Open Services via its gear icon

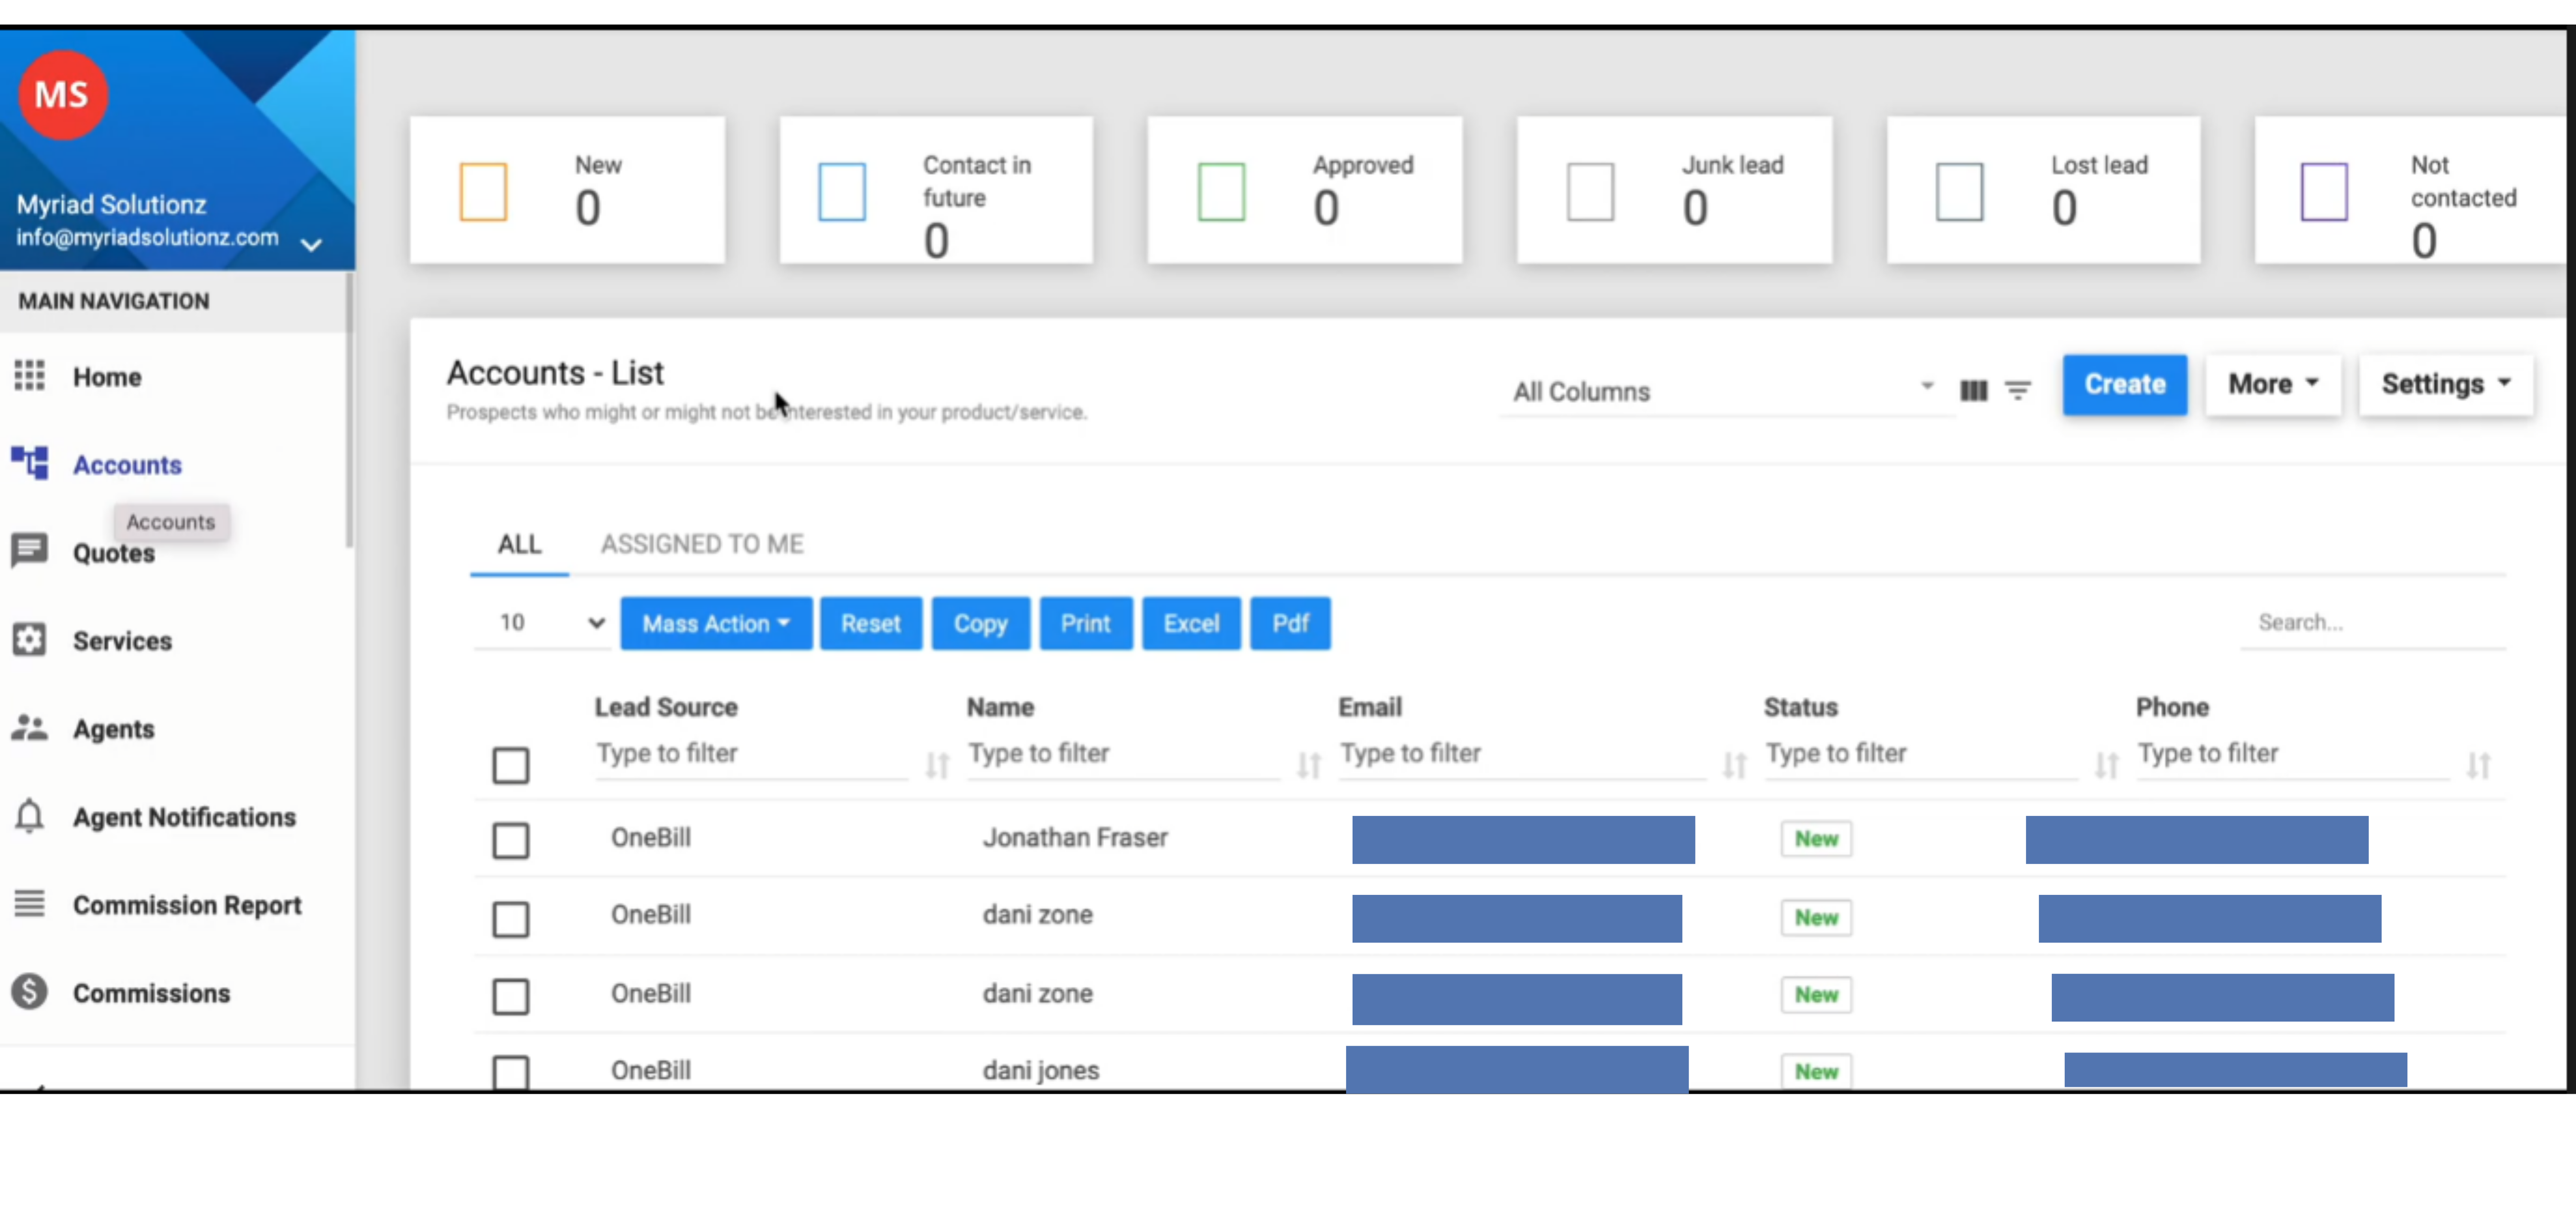click(29, 639)
